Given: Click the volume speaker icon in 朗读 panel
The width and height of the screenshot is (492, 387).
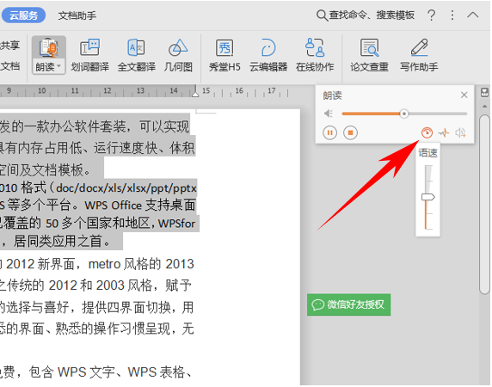Looking at the screenshot, I should coord(329,114).
